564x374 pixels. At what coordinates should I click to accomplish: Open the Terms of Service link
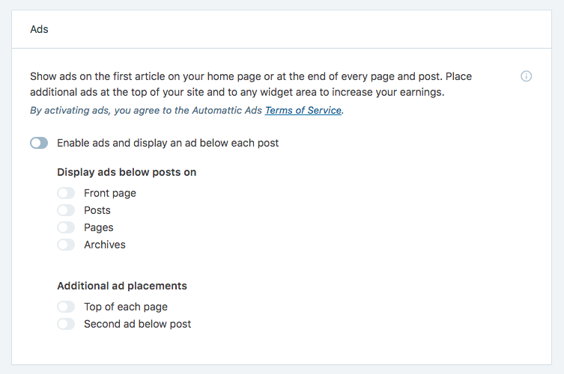pos(303,110)
